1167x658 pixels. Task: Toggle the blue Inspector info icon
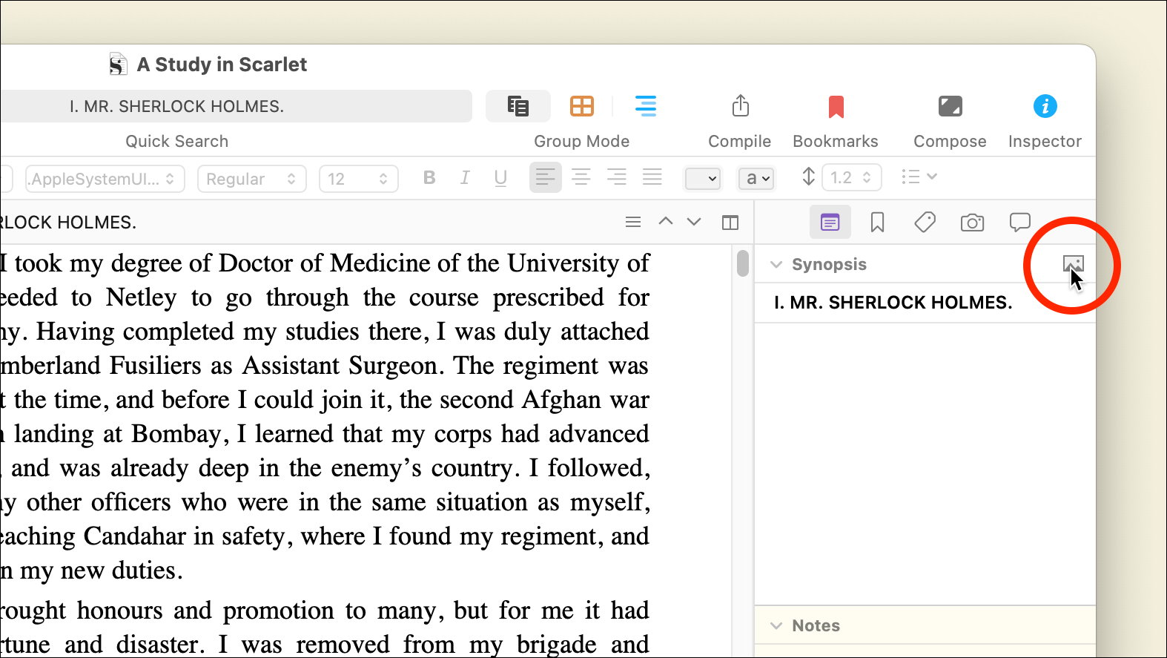1045,107
